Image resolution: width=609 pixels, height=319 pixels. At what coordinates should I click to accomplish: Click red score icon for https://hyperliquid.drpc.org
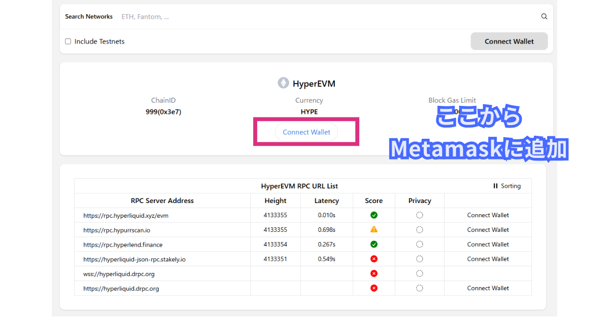pyautogui.click(x=374, y=288)
